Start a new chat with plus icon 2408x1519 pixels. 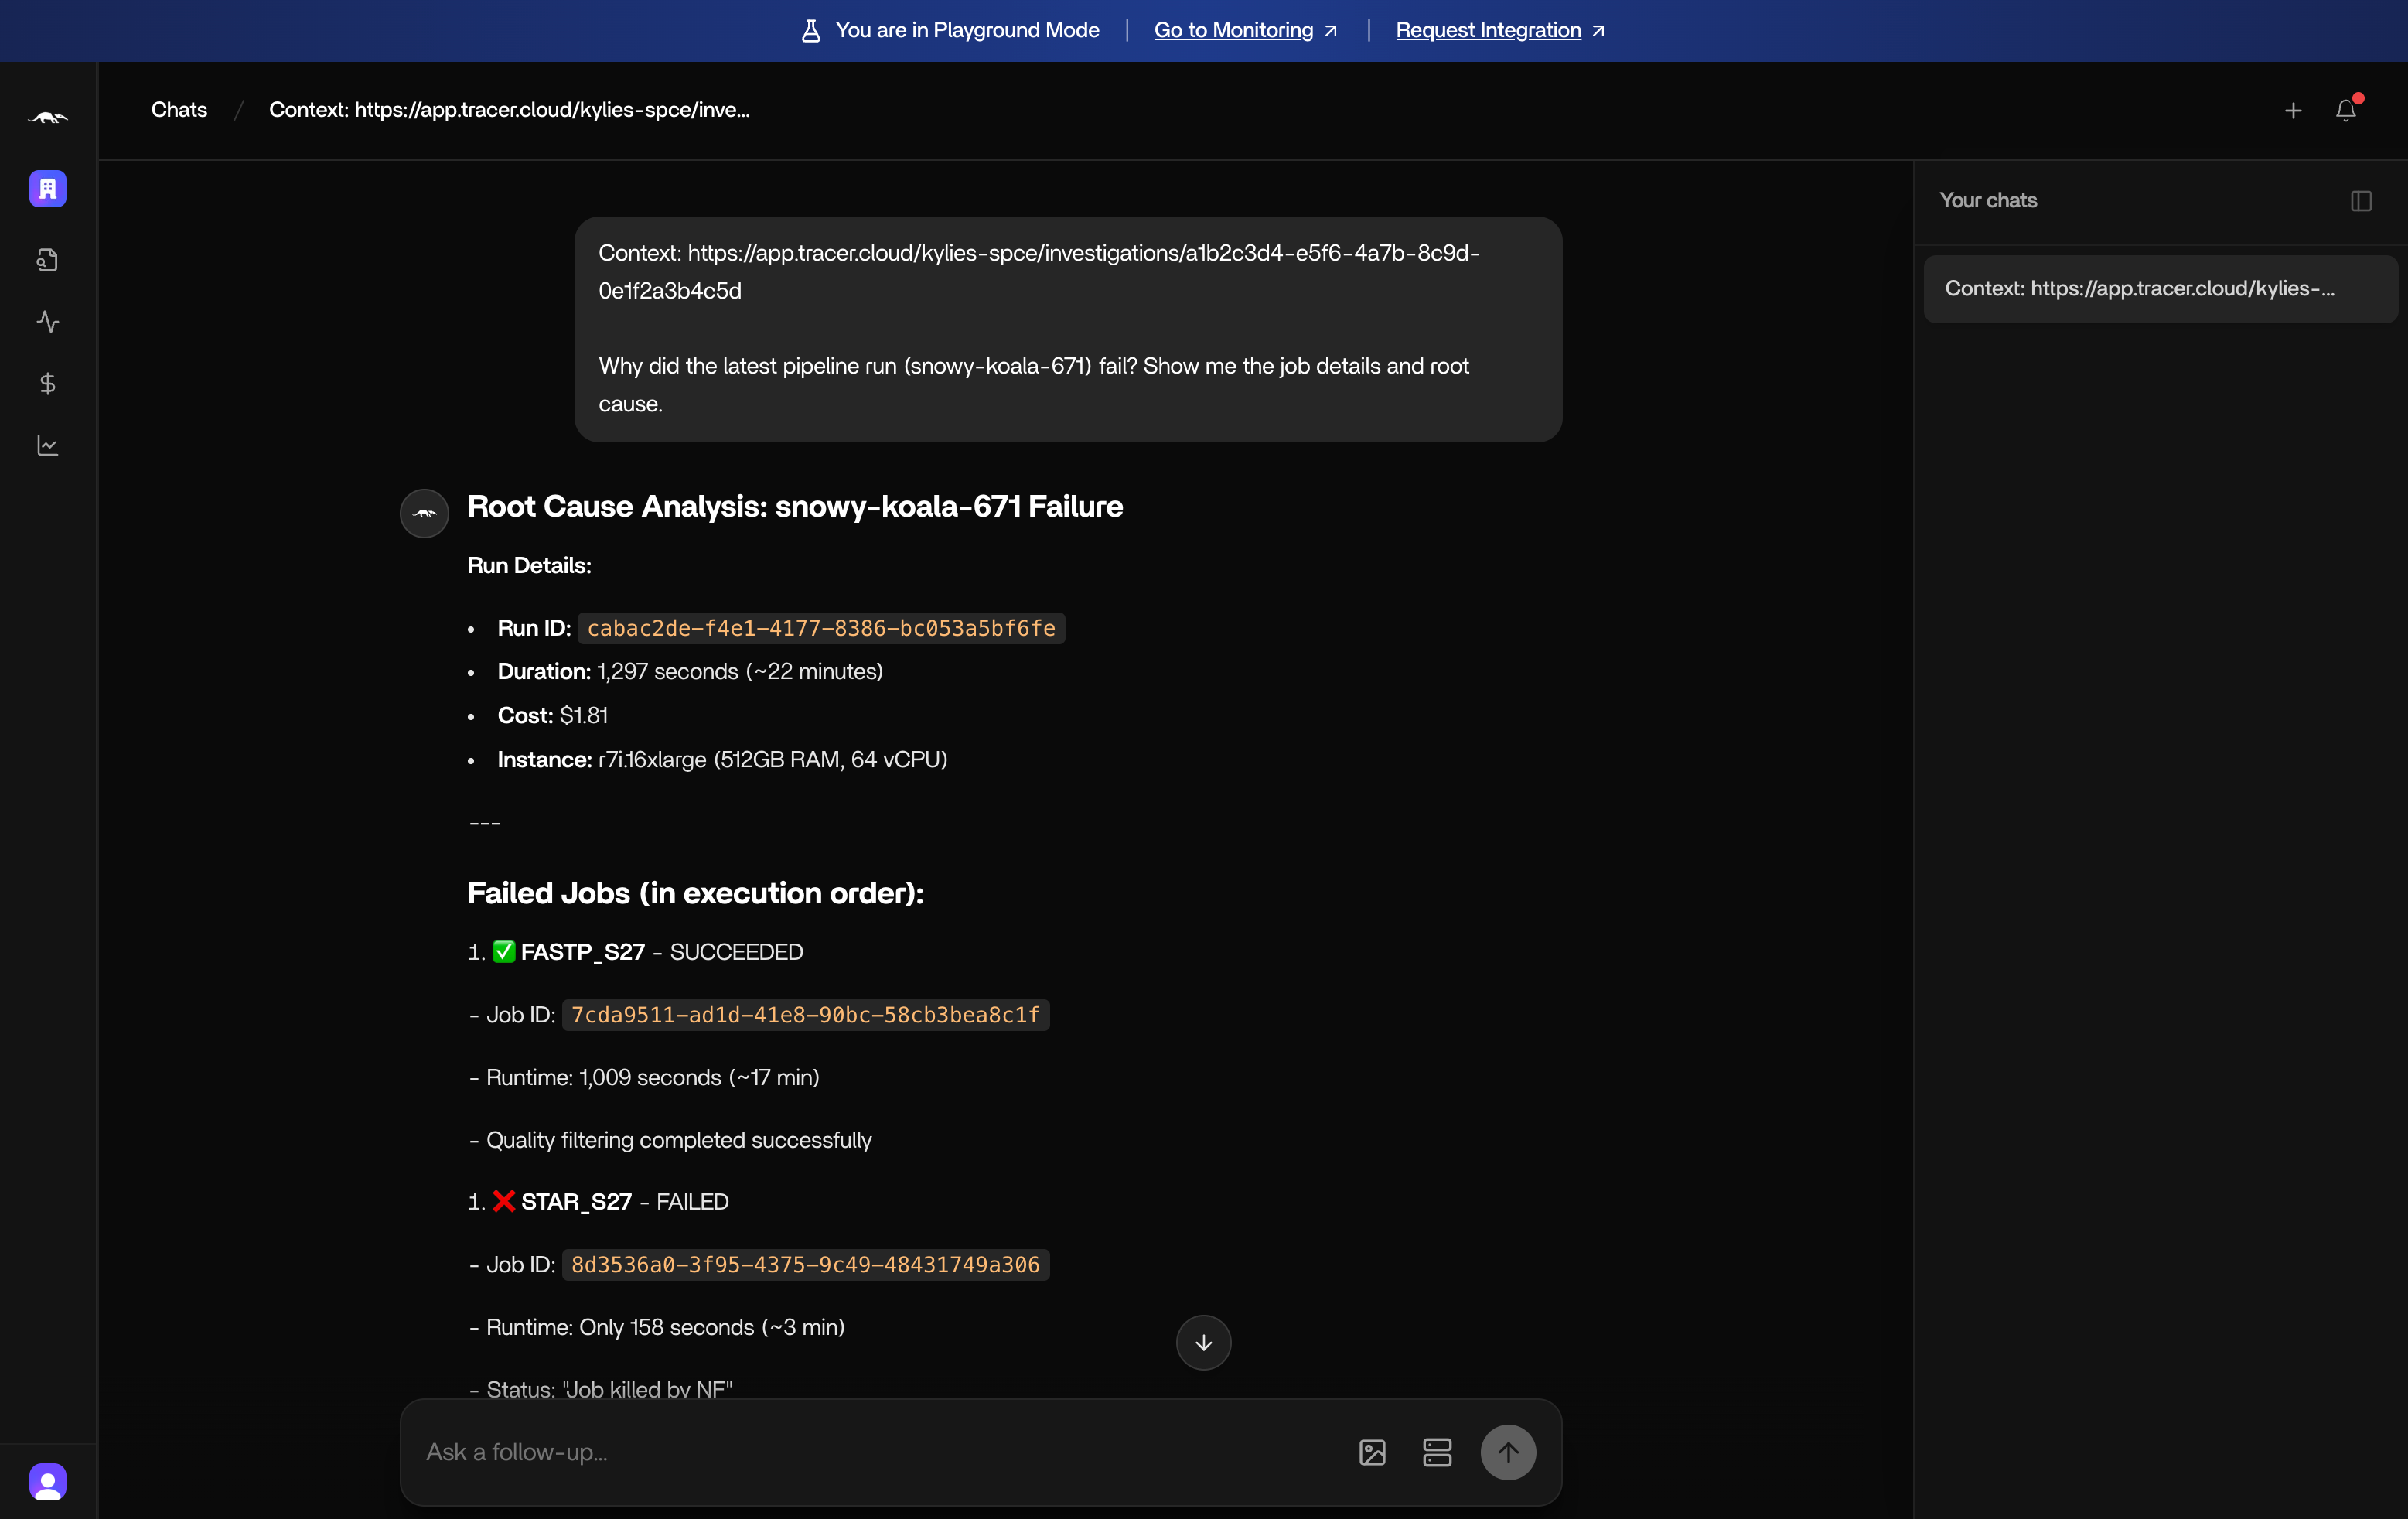click(x=2293, y=111)
